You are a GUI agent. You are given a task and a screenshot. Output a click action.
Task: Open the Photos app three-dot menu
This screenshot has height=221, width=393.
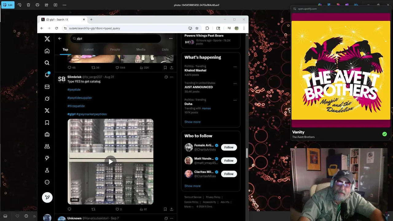[x=64, y=5]
